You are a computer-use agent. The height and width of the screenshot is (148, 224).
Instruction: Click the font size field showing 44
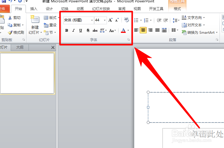[x=99, y=20]
